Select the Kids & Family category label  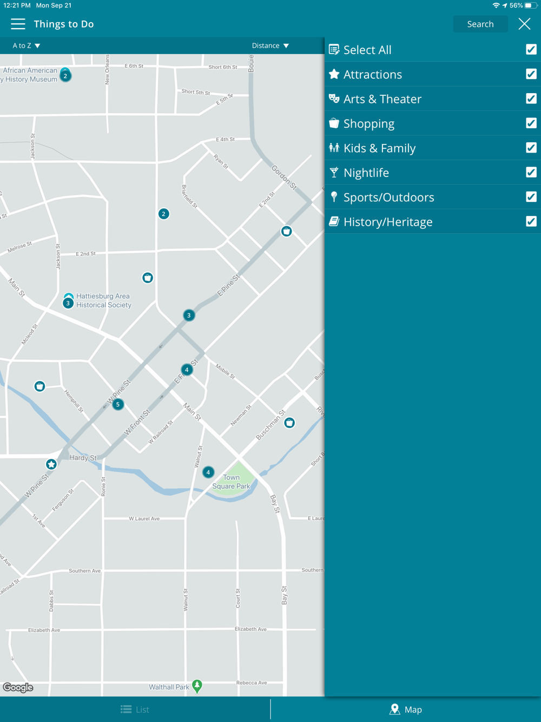[x=380, y=148]
